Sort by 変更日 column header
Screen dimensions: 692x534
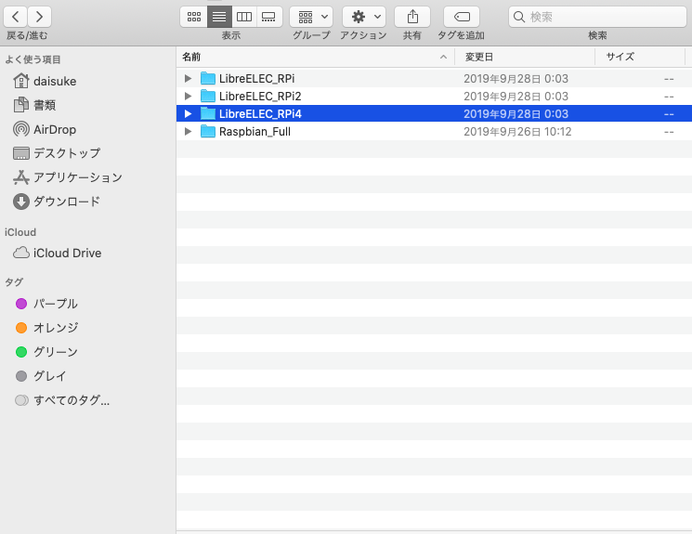point(525,57)
